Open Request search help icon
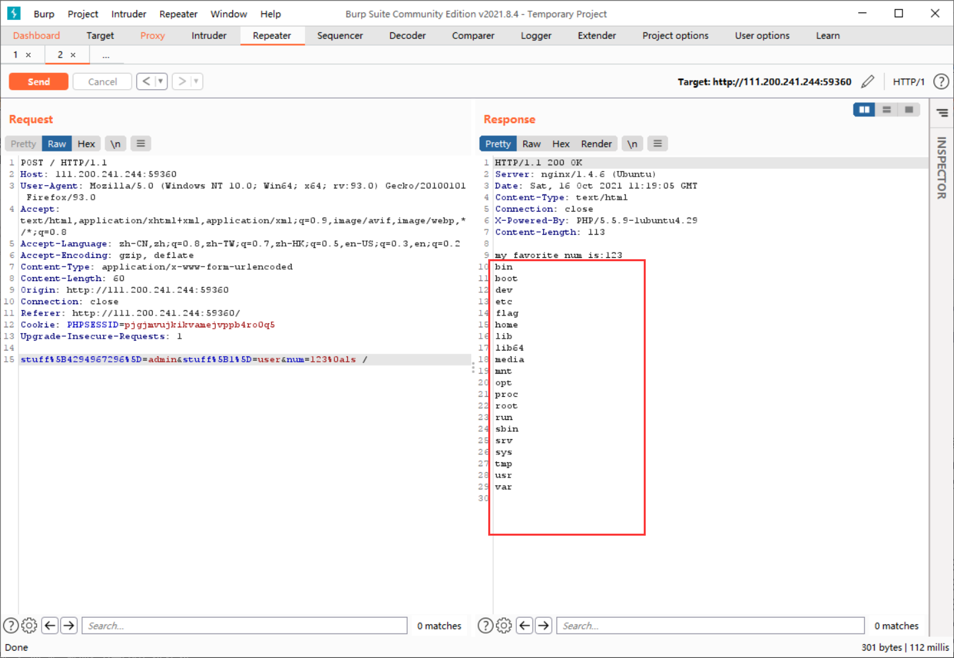The image size is (954, 658). coord(11,626)
